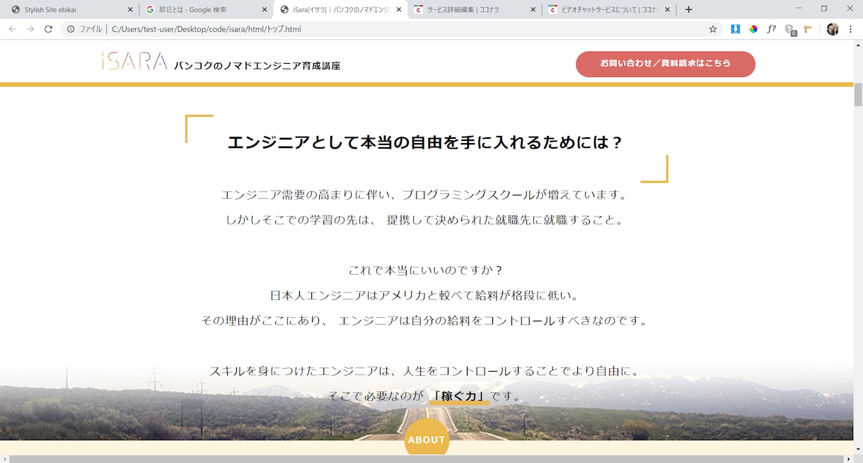Switch to the ビデオチャットサービスについて tab
Screen dimensions: 863x463
(x=608, y=10)
